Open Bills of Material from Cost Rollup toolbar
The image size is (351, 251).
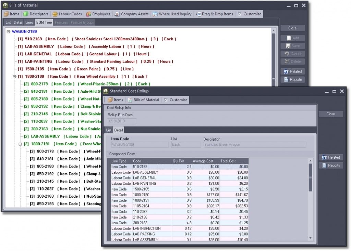(x=144, y=100)
